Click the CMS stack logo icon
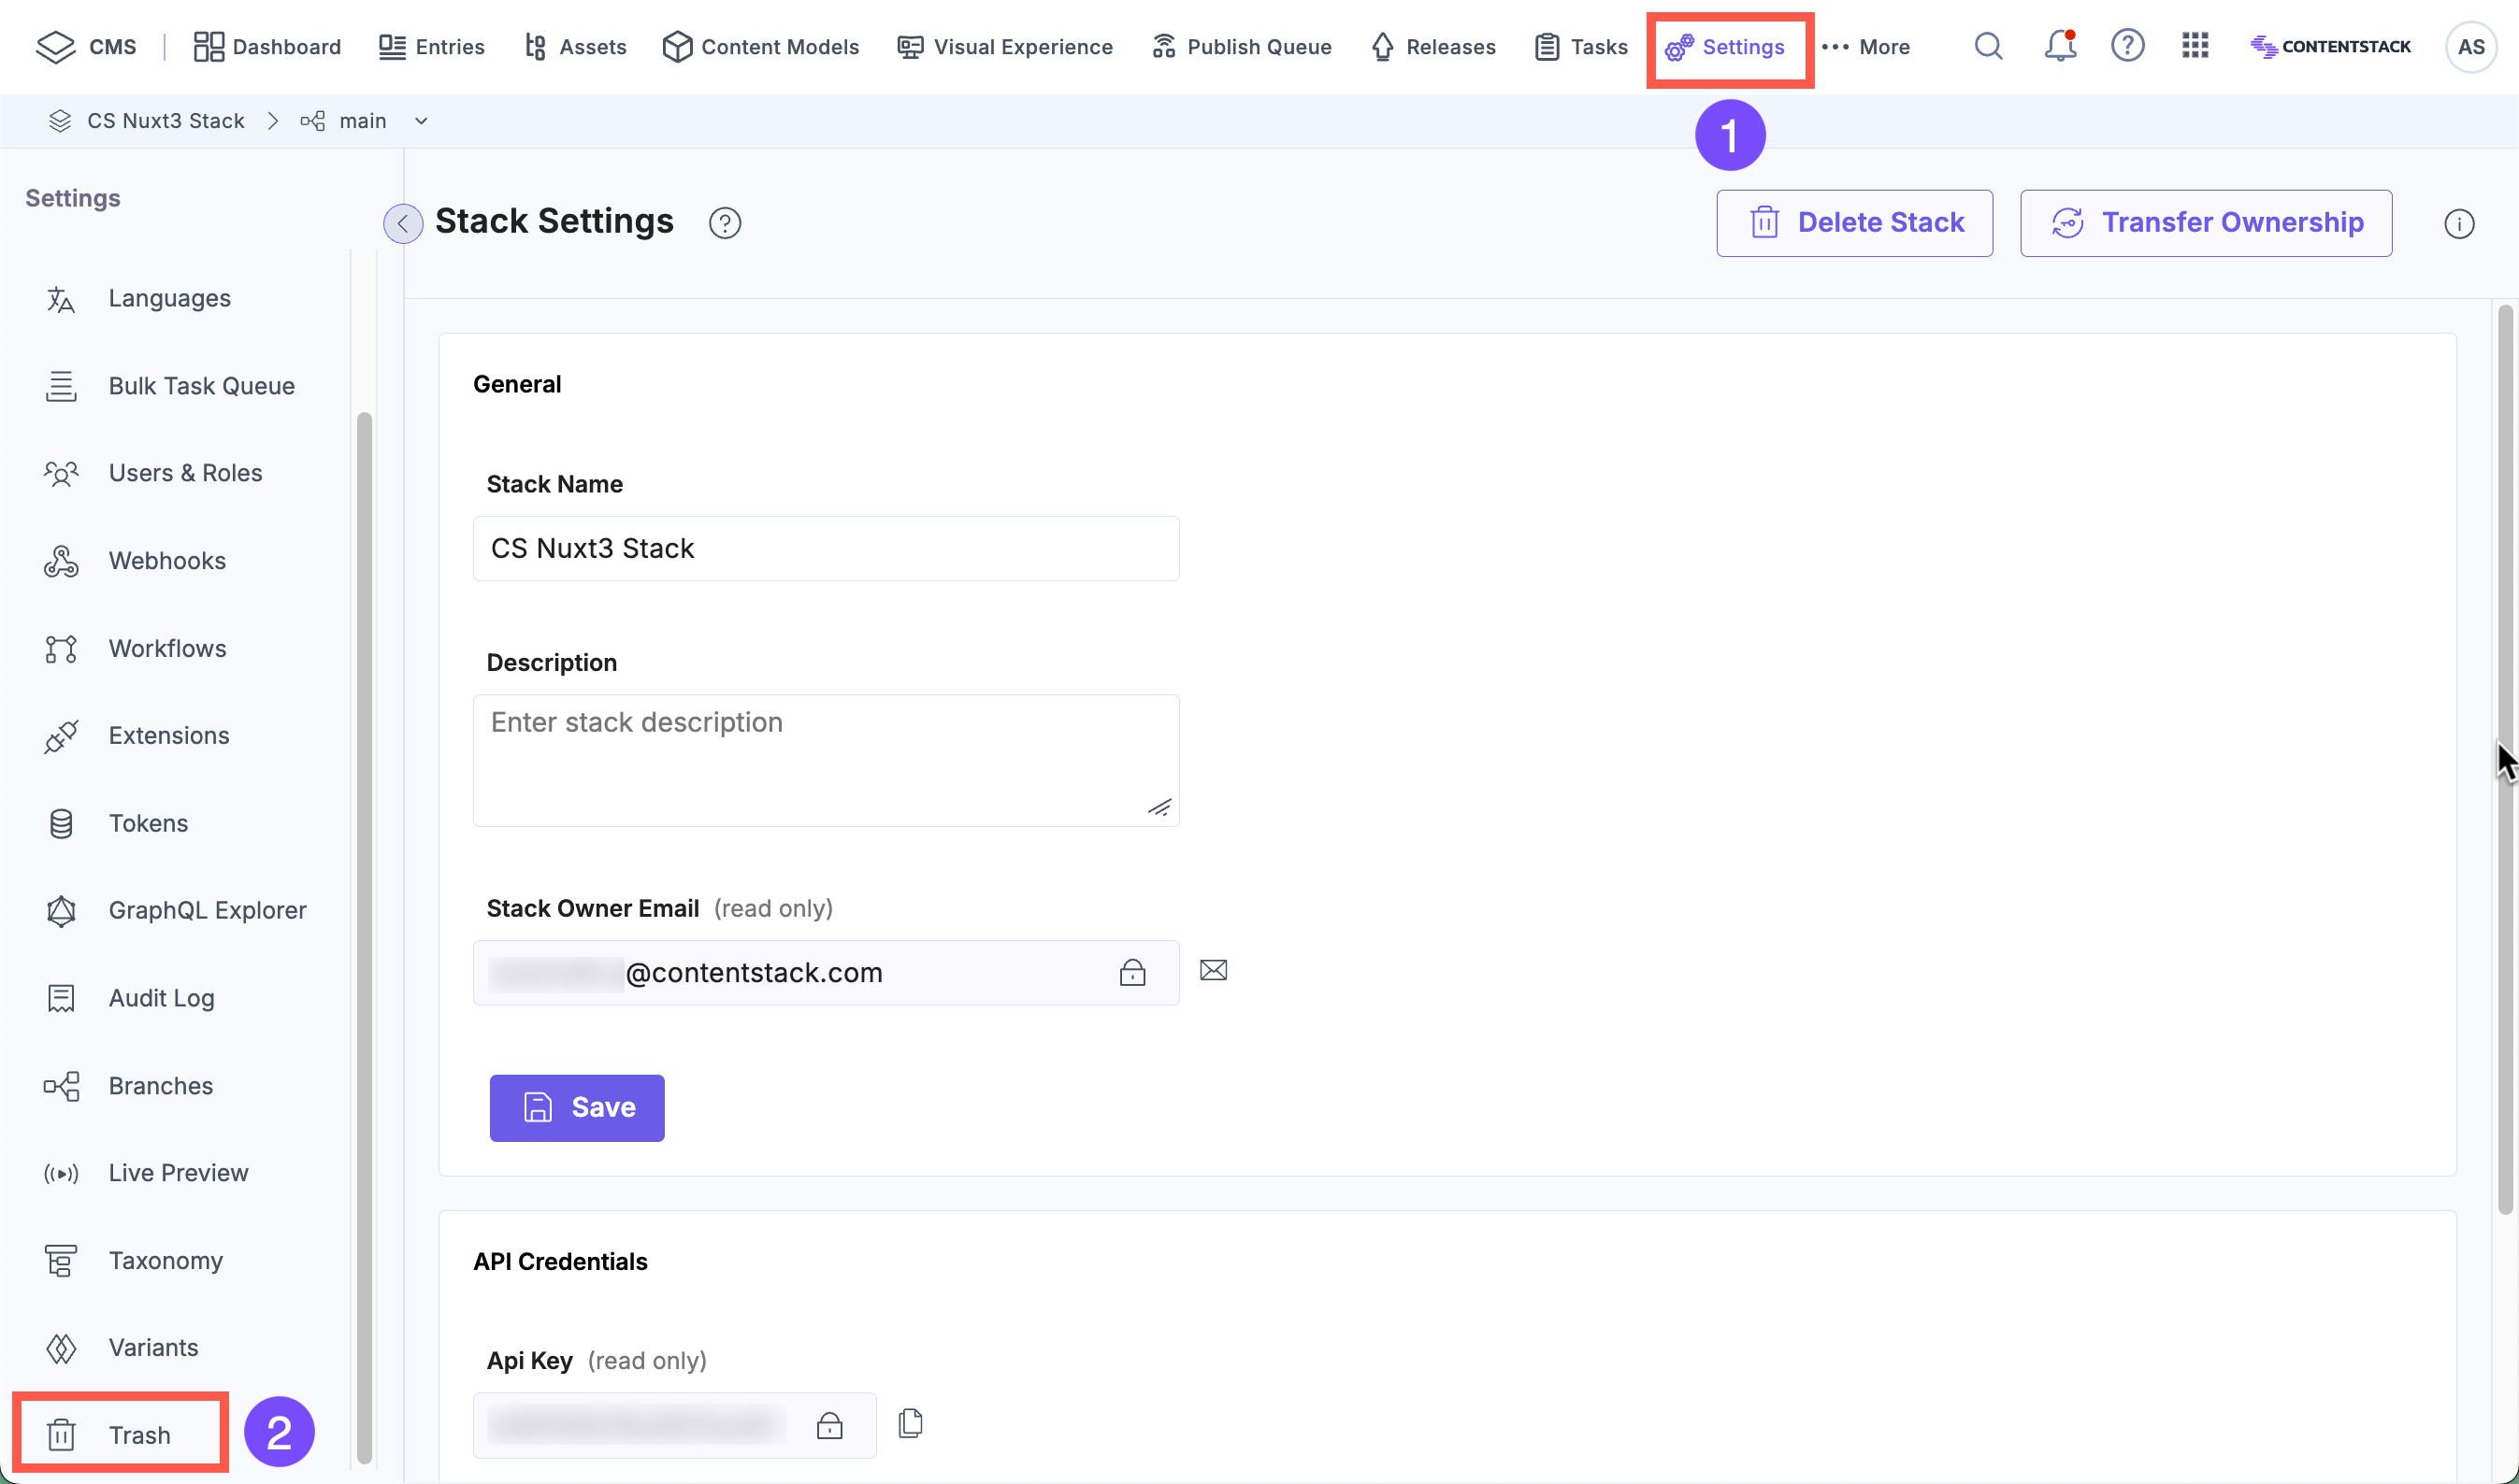This screenshot has width=2519, height=1484. pos(56,47)
